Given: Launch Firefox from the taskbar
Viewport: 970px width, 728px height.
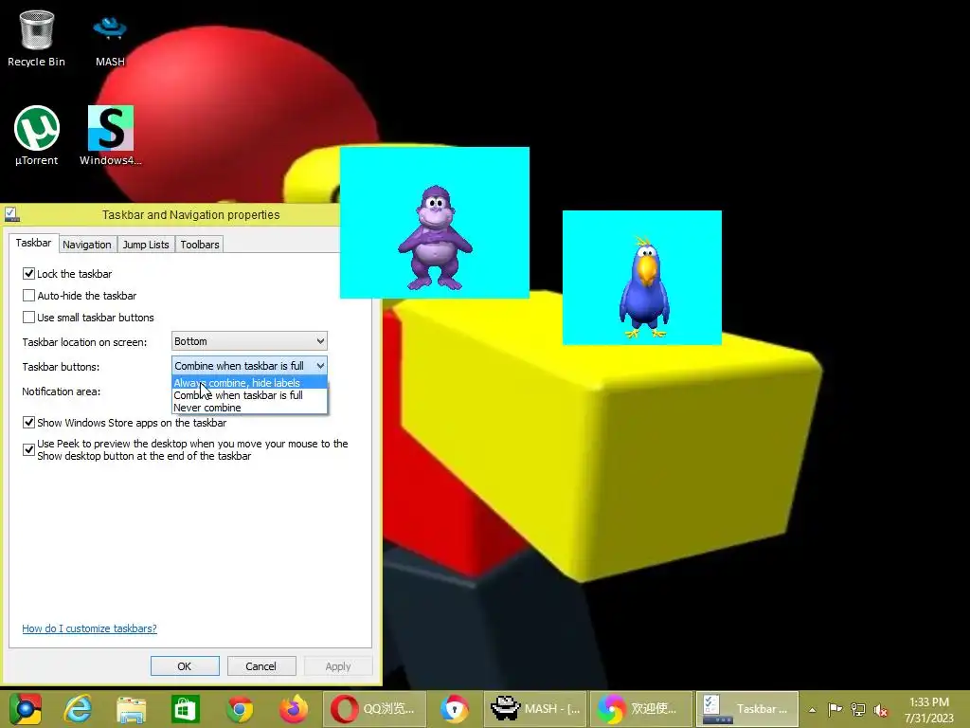Looking at the screenshot, I should [294, 709].
